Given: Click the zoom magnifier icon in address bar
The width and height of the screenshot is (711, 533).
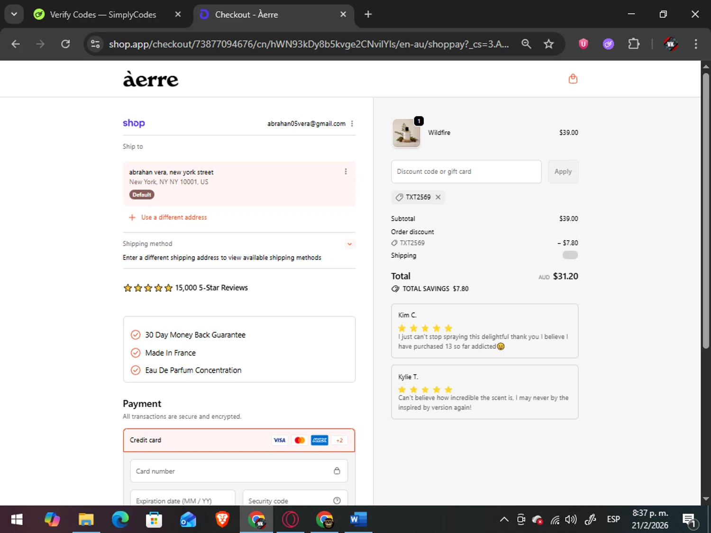Looking at the screenshot, I should [x=526, y=44].
